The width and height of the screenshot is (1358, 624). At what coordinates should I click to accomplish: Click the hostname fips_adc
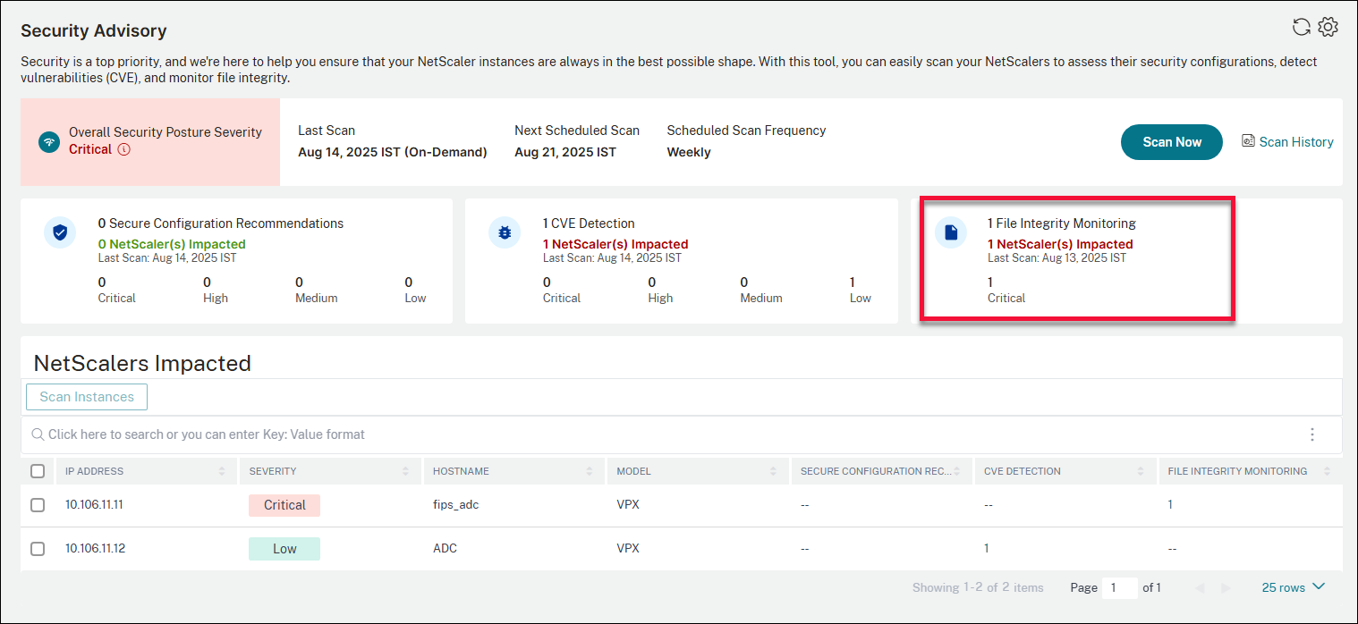click(x=456, y=505)
